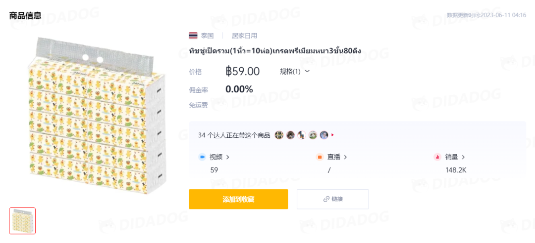Open 视频 details via its chevron
Viewport: 535px width, 243px height.
point(228,157)
